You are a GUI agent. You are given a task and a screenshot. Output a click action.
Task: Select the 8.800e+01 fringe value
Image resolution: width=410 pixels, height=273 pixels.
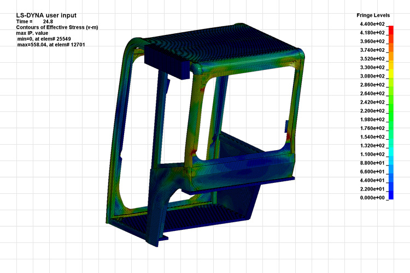372,163
